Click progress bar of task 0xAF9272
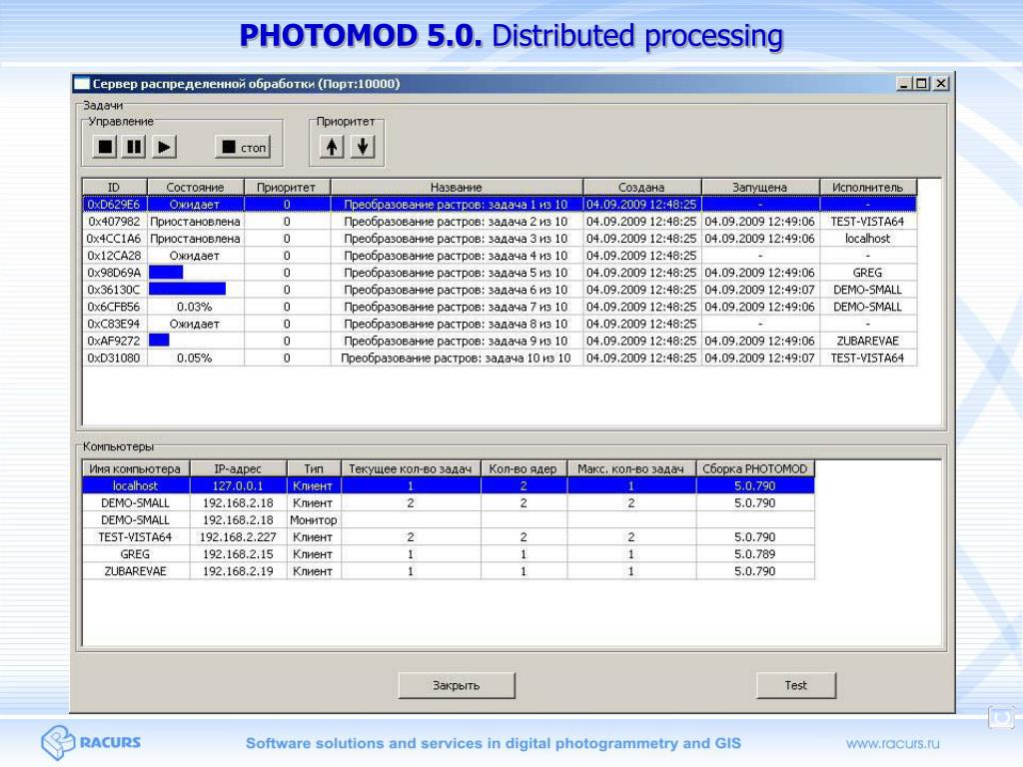This screenshot has width=1023, height=767. (159, 341)
